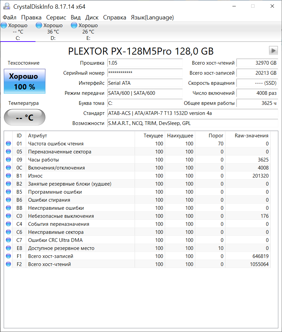Click the Наихудшее column header
This screenshot has width=282, height=332.
click(x=180, y=135)
